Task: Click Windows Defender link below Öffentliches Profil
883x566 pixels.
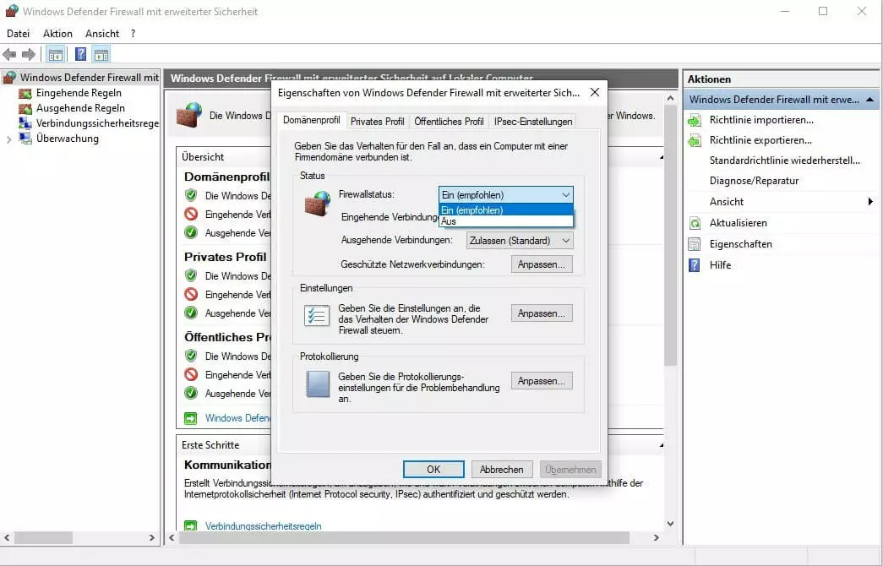Action: point(237,418)
